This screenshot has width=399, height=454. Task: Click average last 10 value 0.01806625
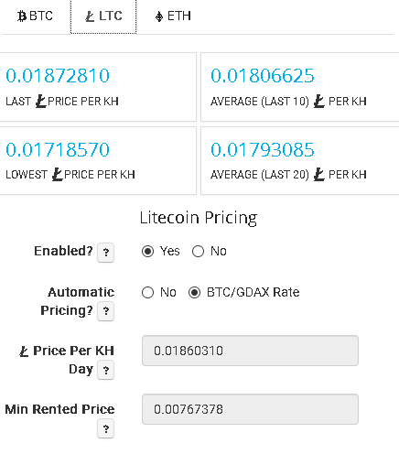263,76
